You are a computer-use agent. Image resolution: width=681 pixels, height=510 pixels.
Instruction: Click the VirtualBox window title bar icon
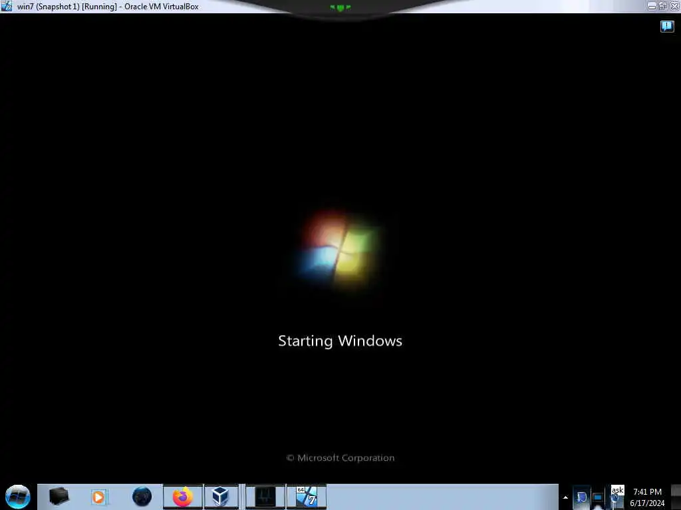tap(6, 6)
